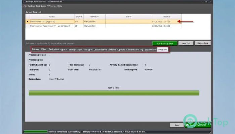Click the 'off' cell of second task

(x=79, y=26)
